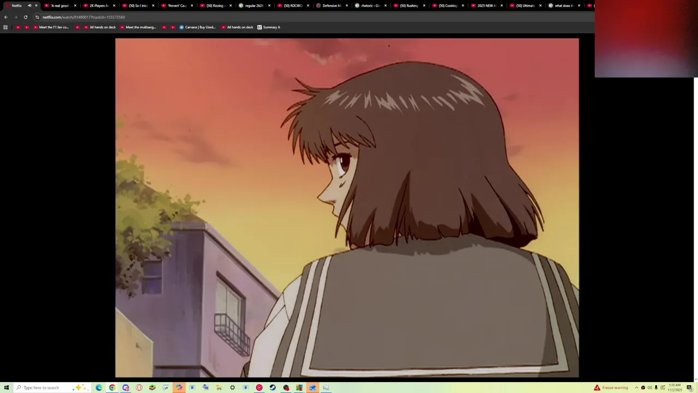
Task: Switch to the "2K Players" tab
Action: coord(99,5)
